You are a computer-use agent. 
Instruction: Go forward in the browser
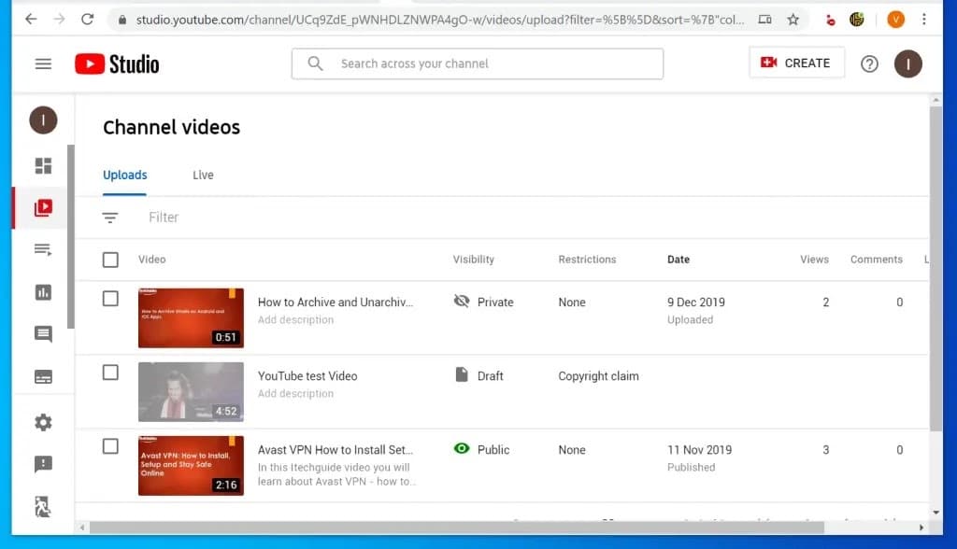point(59,20)
